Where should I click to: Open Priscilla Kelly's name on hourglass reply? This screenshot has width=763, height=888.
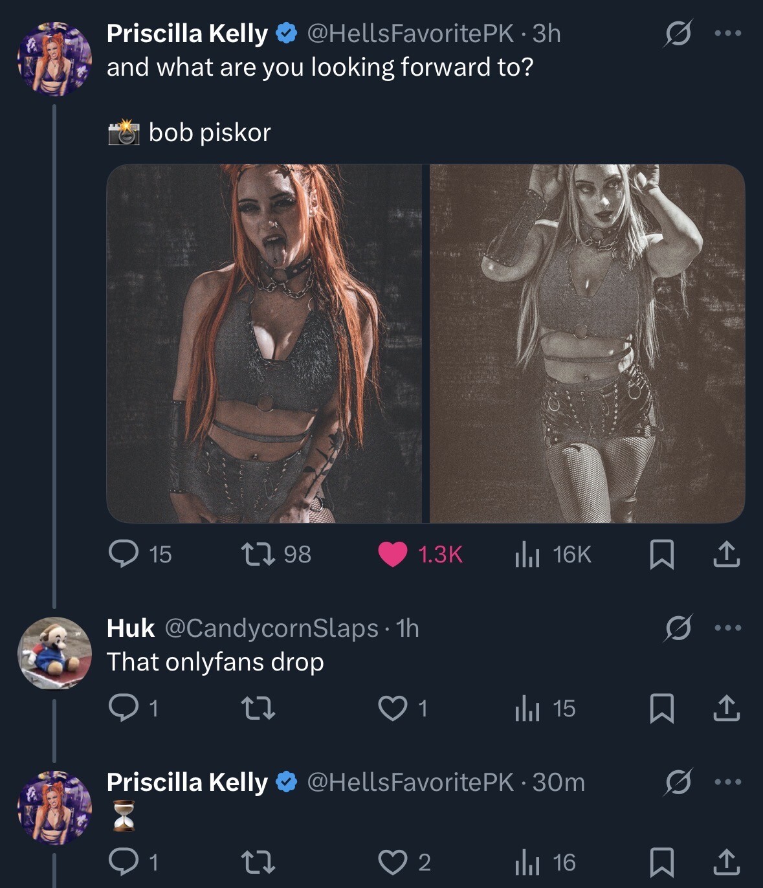pos(186,782)
